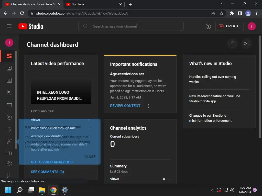
Task: Open the Comments sidebar icon
Action: point(9,92)
